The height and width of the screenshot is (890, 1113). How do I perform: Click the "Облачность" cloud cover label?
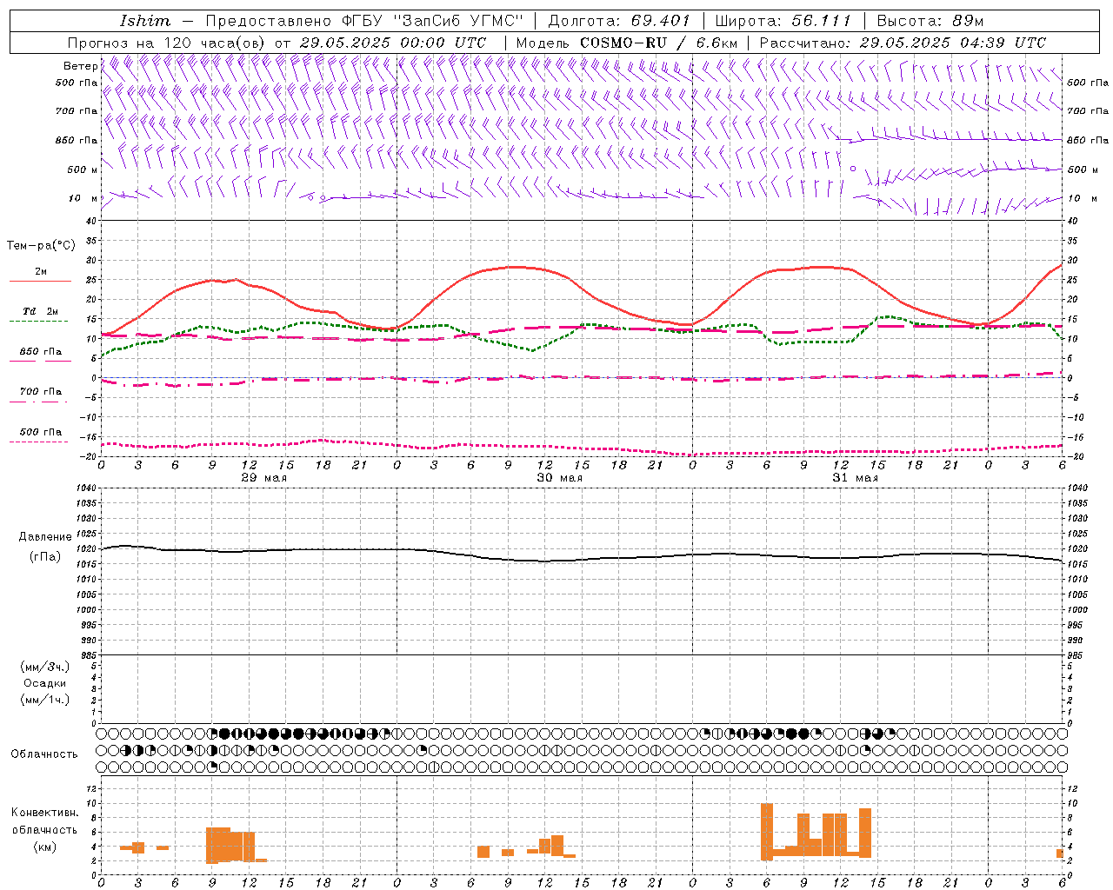44,754
